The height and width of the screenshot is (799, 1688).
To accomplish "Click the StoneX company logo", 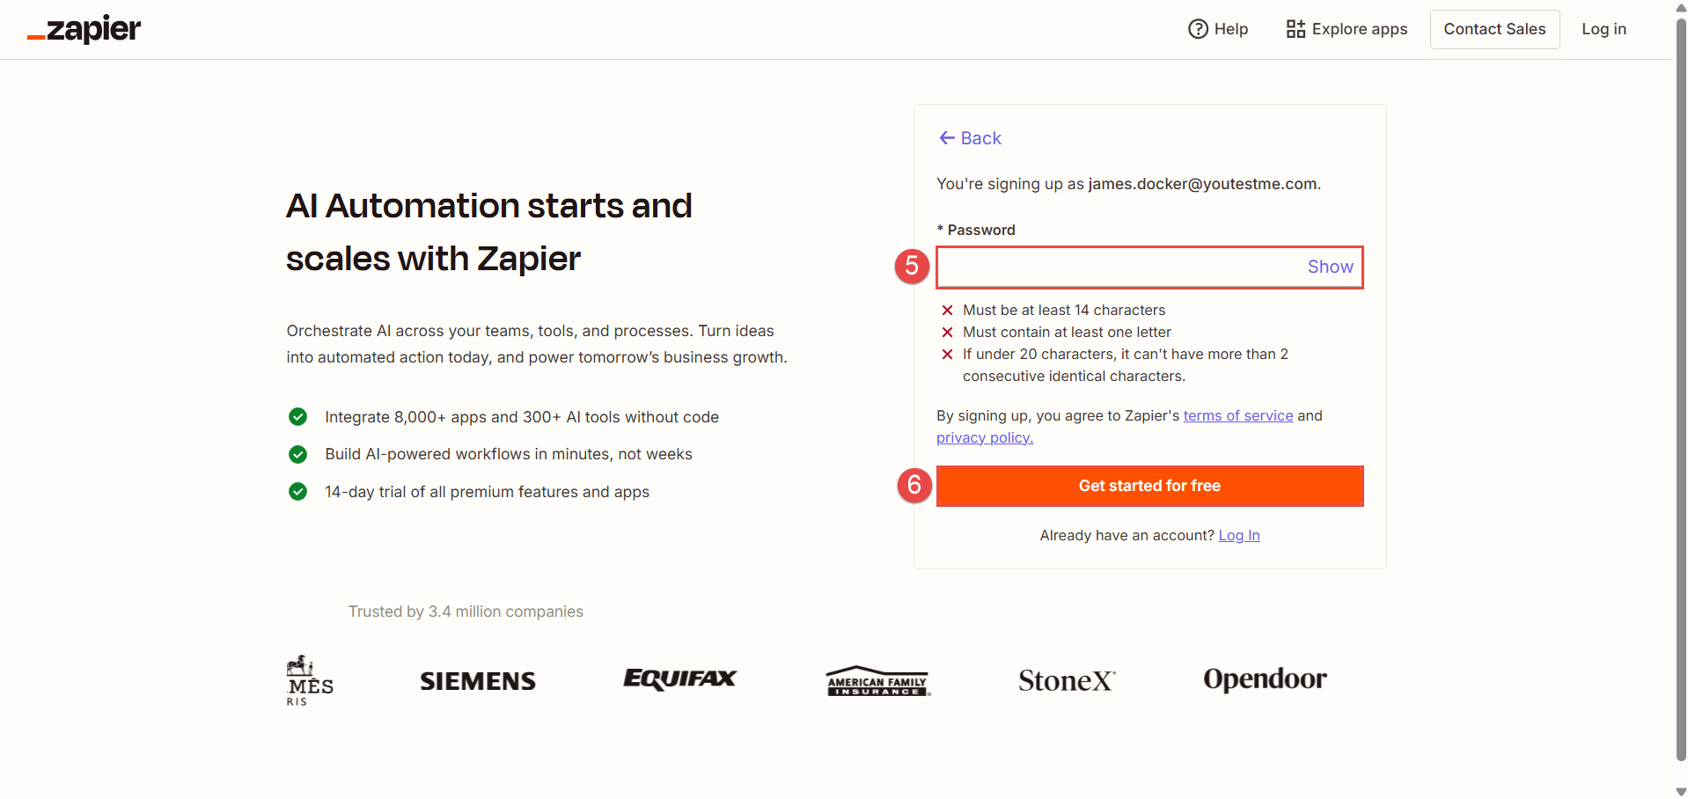I will pyautogui.click(x=1067, y=680).
